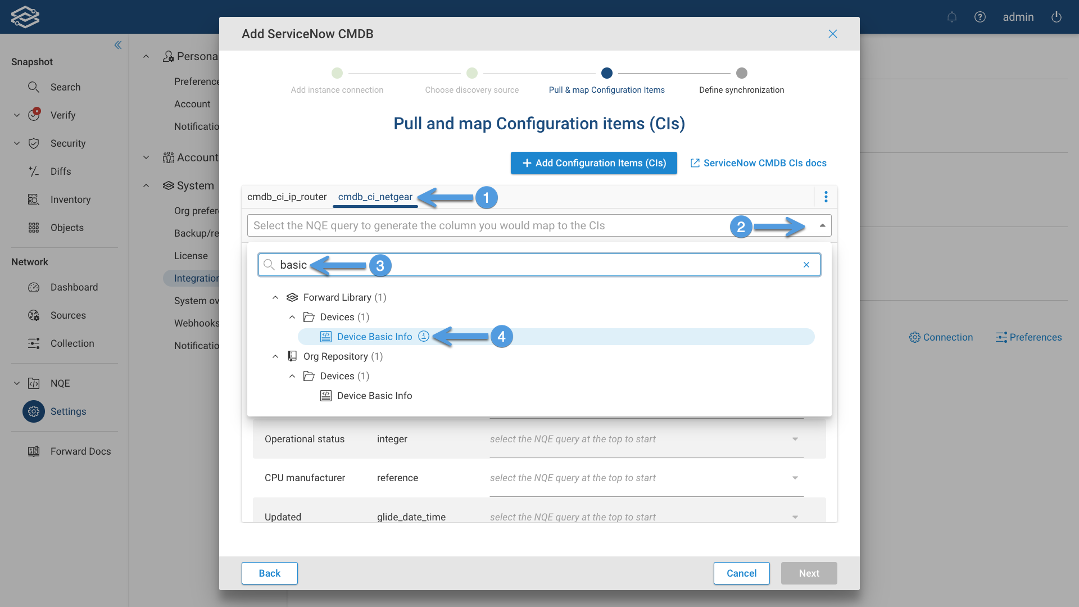Open Sources under Network

coord(68,315)
